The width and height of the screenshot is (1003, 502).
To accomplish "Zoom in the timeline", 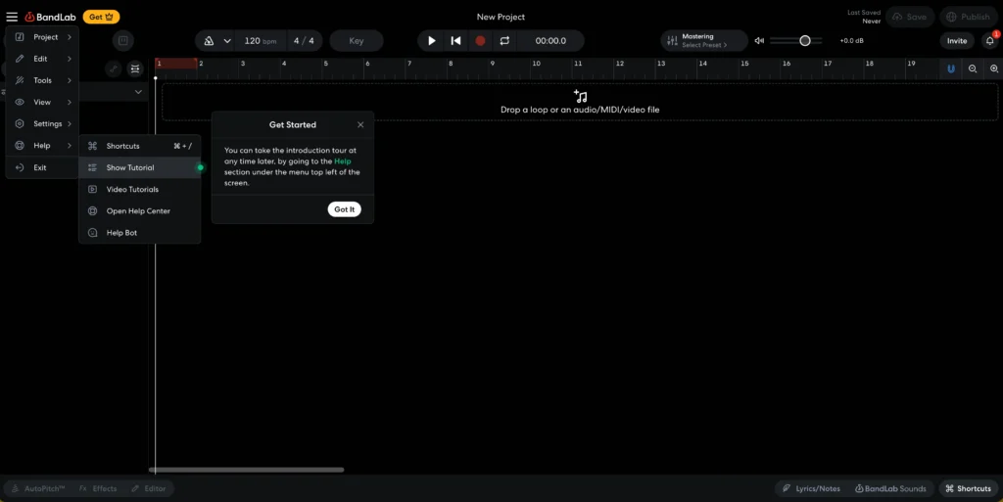I will [x=994, y=68].
